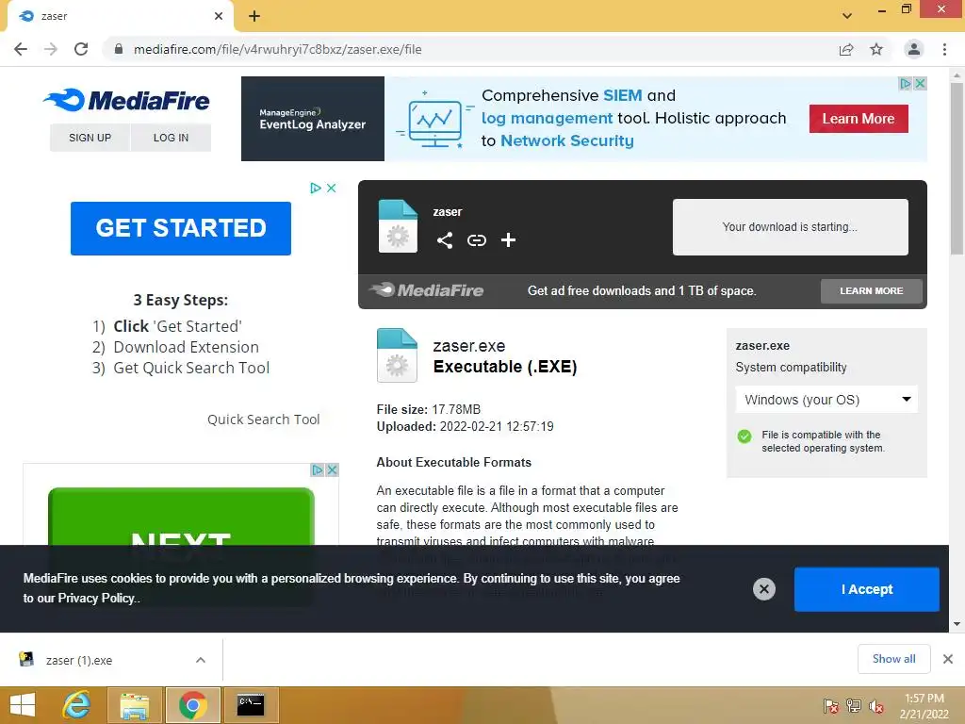Screen dimensions: 965x724
Task: Click the browser forward arrow
Action: click(51, 49)
